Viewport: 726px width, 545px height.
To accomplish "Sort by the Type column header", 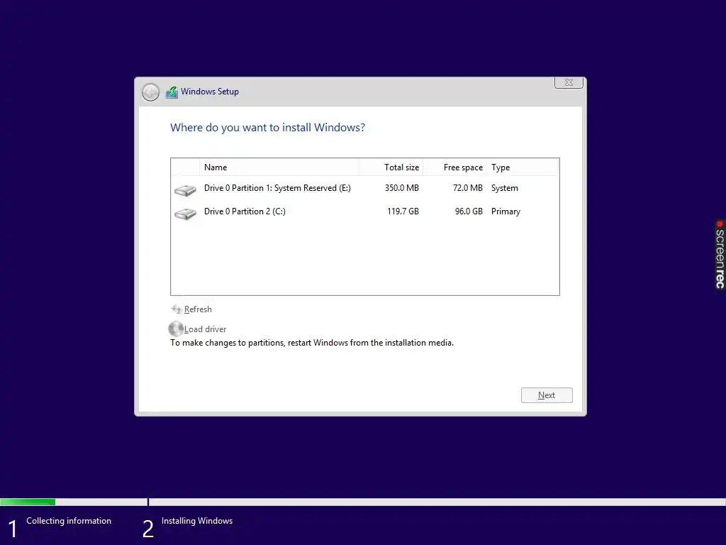I will click(523, 167).
